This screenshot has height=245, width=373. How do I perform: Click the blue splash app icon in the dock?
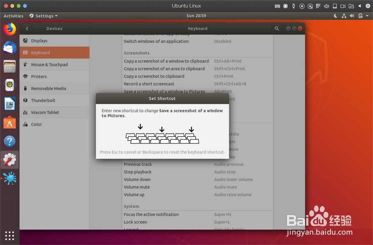[x=10, y=178]
